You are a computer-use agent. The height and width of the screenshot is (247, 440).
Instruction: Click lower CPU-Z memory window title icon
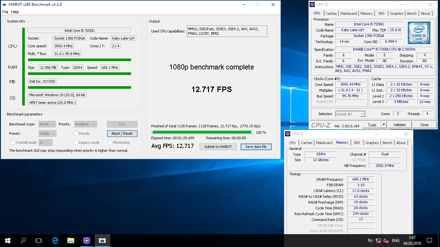pyautogui.click(x=288, y=134)
